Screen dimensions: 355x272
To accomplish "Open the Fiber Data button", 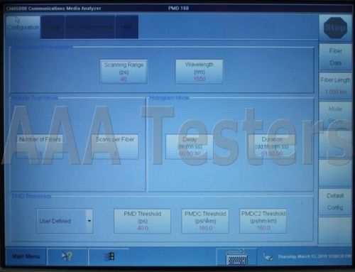I will [335, 57].
